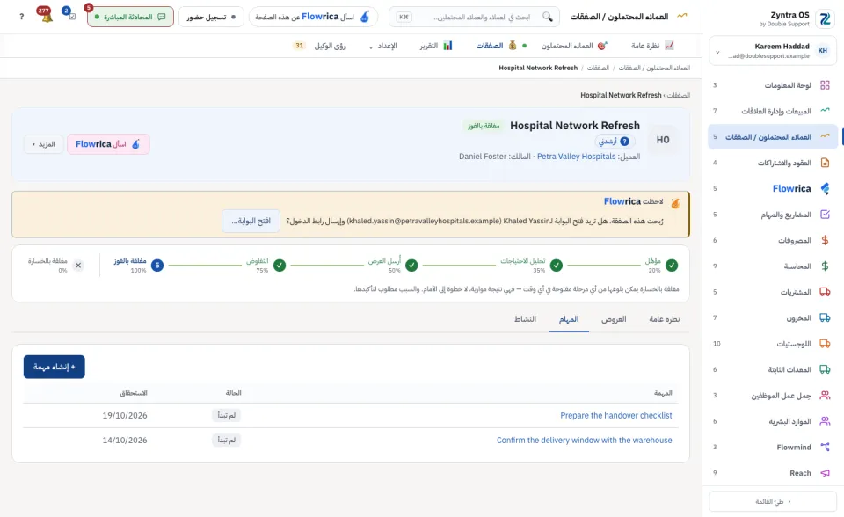This screenshot has width=844, height=517.
Task: Click the 14/10/2026 due date
Action: click(x=125, y=440)
